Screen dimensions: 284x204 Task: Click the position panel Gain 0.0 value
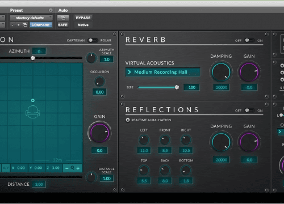[99, 151]
